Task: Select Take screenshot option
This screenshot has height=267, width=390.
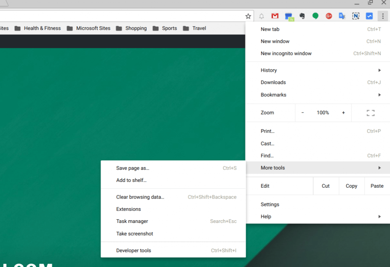Action: click(173, 234)
